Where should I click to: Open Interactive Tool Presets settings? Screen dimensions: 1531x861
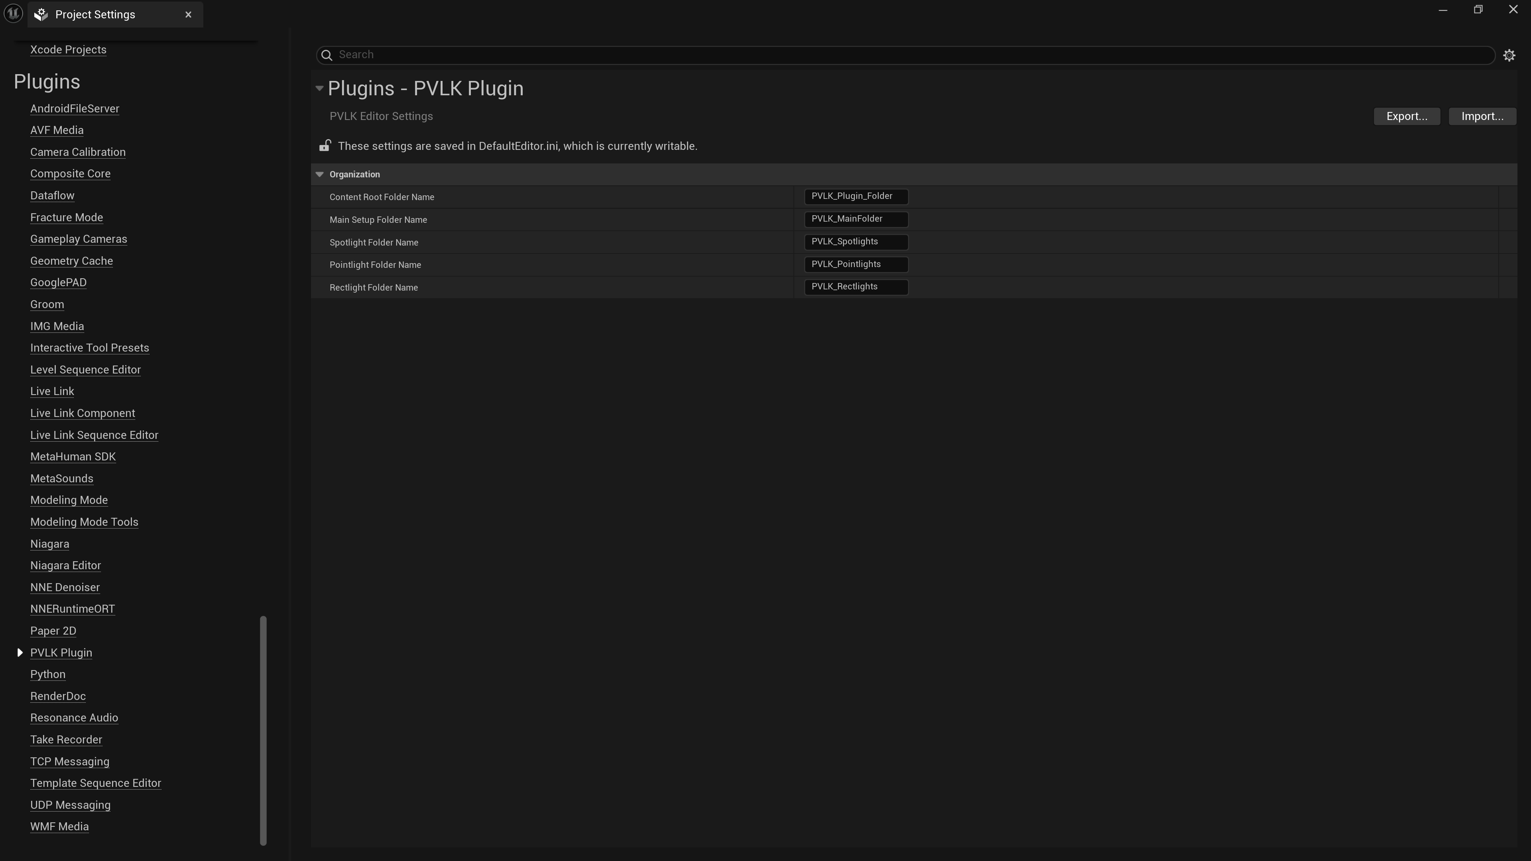[x=90, y=348]
